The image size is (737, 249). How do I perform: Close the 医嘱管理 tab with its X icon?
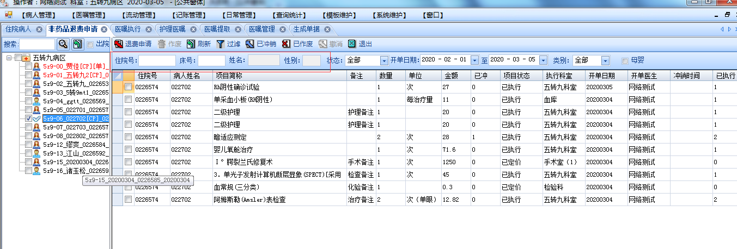pyautogui.click(x=282, y=29)
